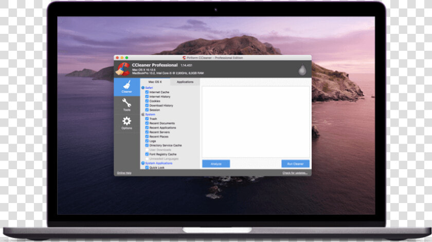
Task: Open the Tools wrench section
Action: pos(127,105)
